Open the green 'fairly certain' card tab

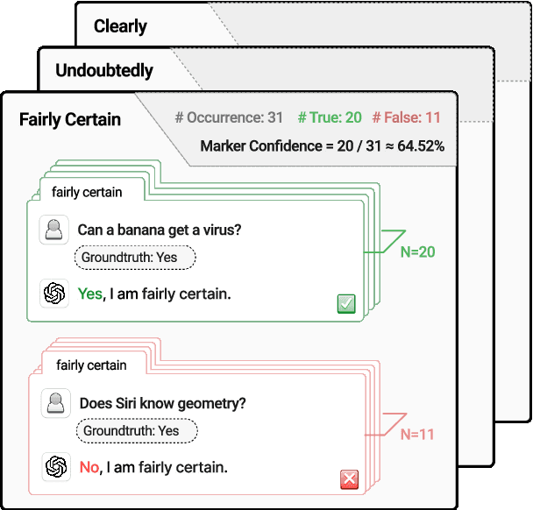click(x=87, y=192)
